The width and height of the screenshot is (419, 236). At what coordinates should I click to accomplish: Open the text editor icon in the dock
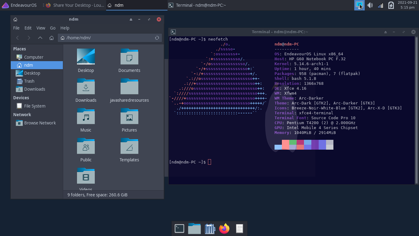pos(239,229)
